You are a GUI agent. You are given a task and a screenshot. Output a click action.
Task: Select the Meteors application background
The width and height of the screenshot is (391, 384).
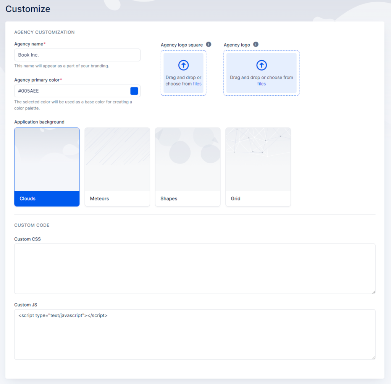(117, 198)
